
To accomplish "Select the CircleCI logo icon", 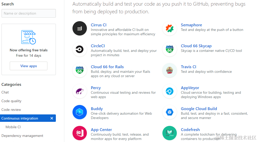I will tap(80, 49).
